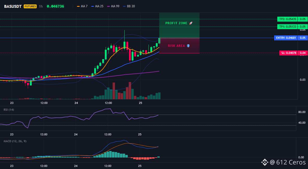The image size is (308, 169).
Task: Click the rocket icon beside PROFIT ZONE
Action: (x=191, y=23)
